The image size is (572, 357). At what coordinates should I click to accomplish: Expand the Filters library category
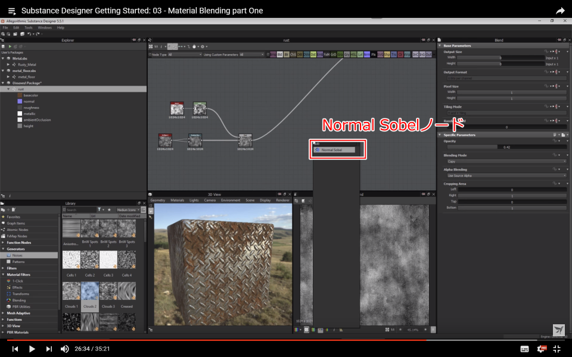4,268
